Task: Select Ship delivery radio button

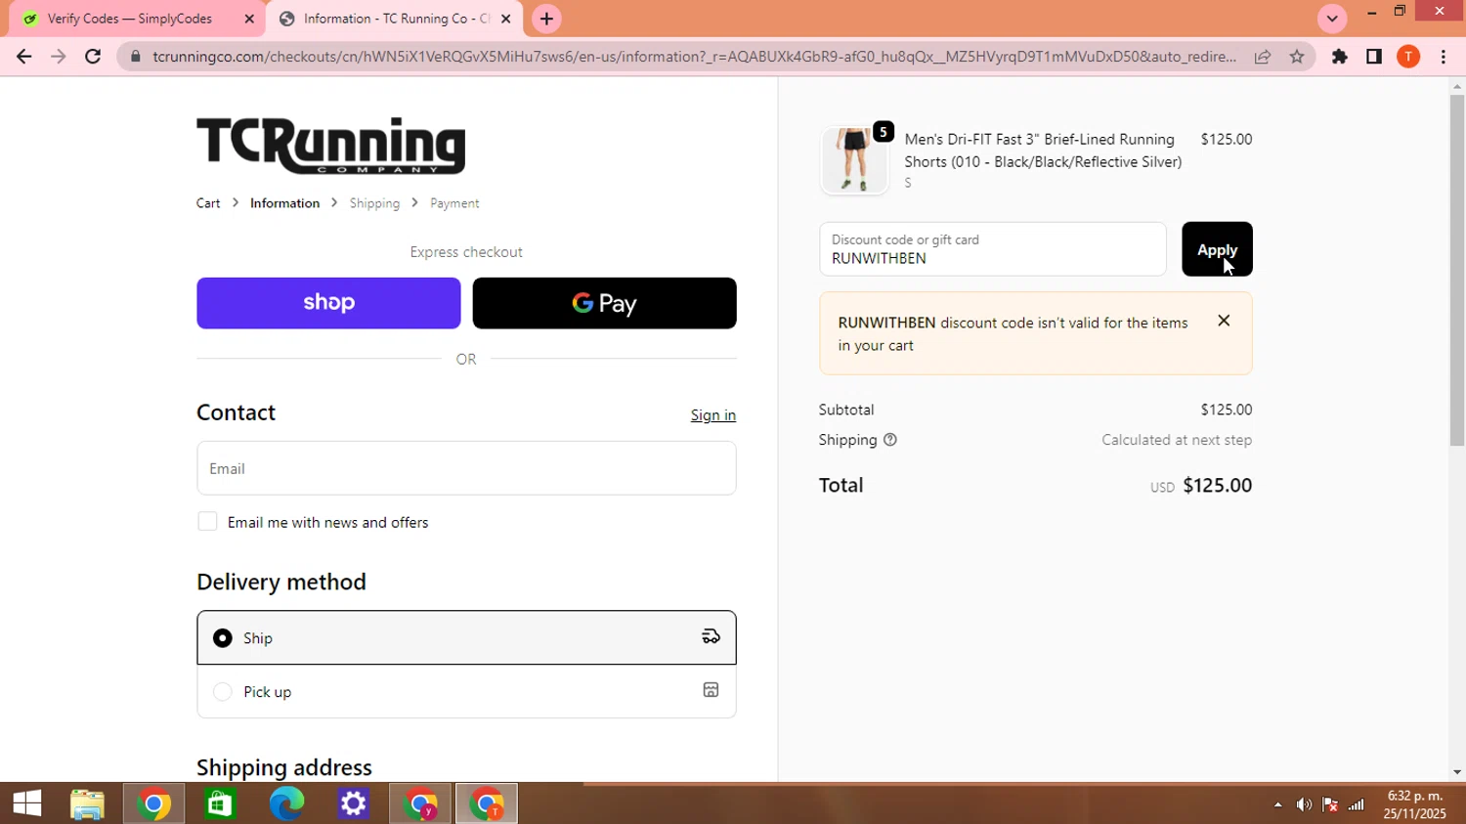Action: (x=223, y=638)
